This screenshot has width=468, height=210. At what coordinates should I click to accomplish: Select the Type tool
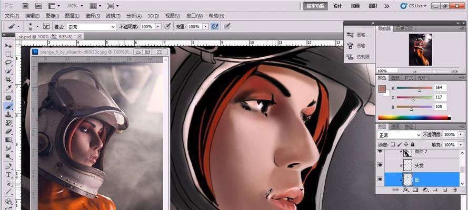coord(8,175)
